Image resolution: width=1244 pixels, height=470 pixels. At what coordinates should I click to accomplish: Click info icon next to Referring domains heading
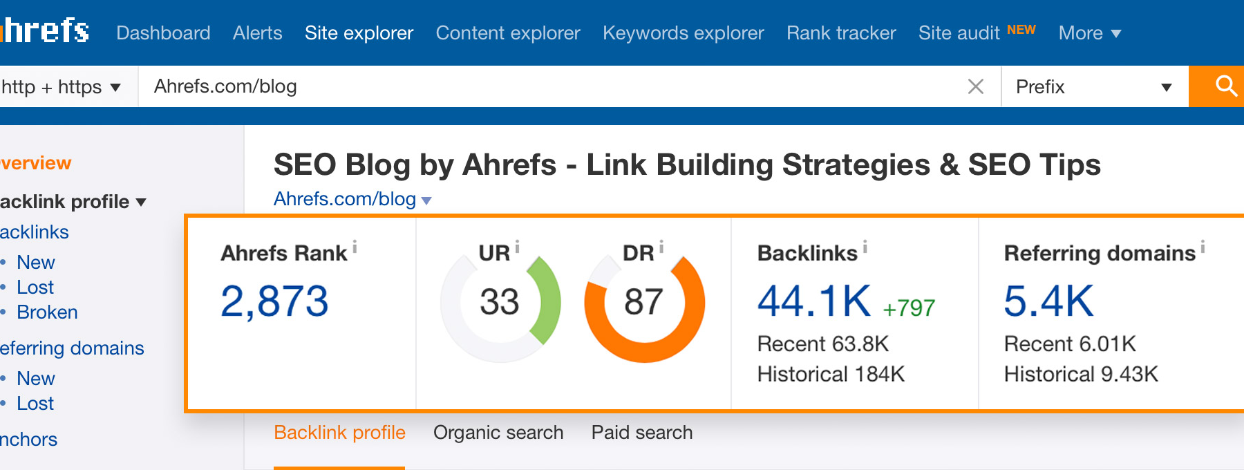point(1203,246)
